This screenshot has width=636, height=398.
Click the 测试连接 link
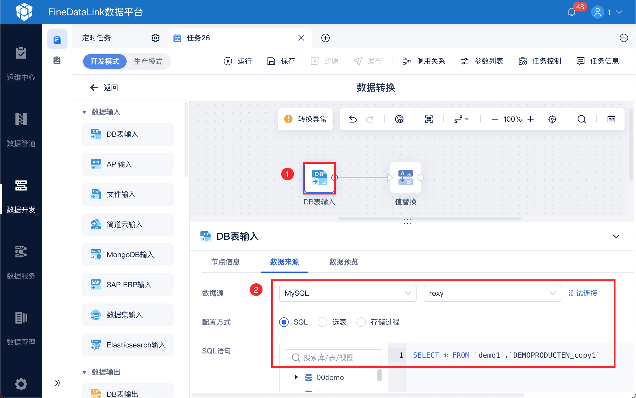(583, 293)
